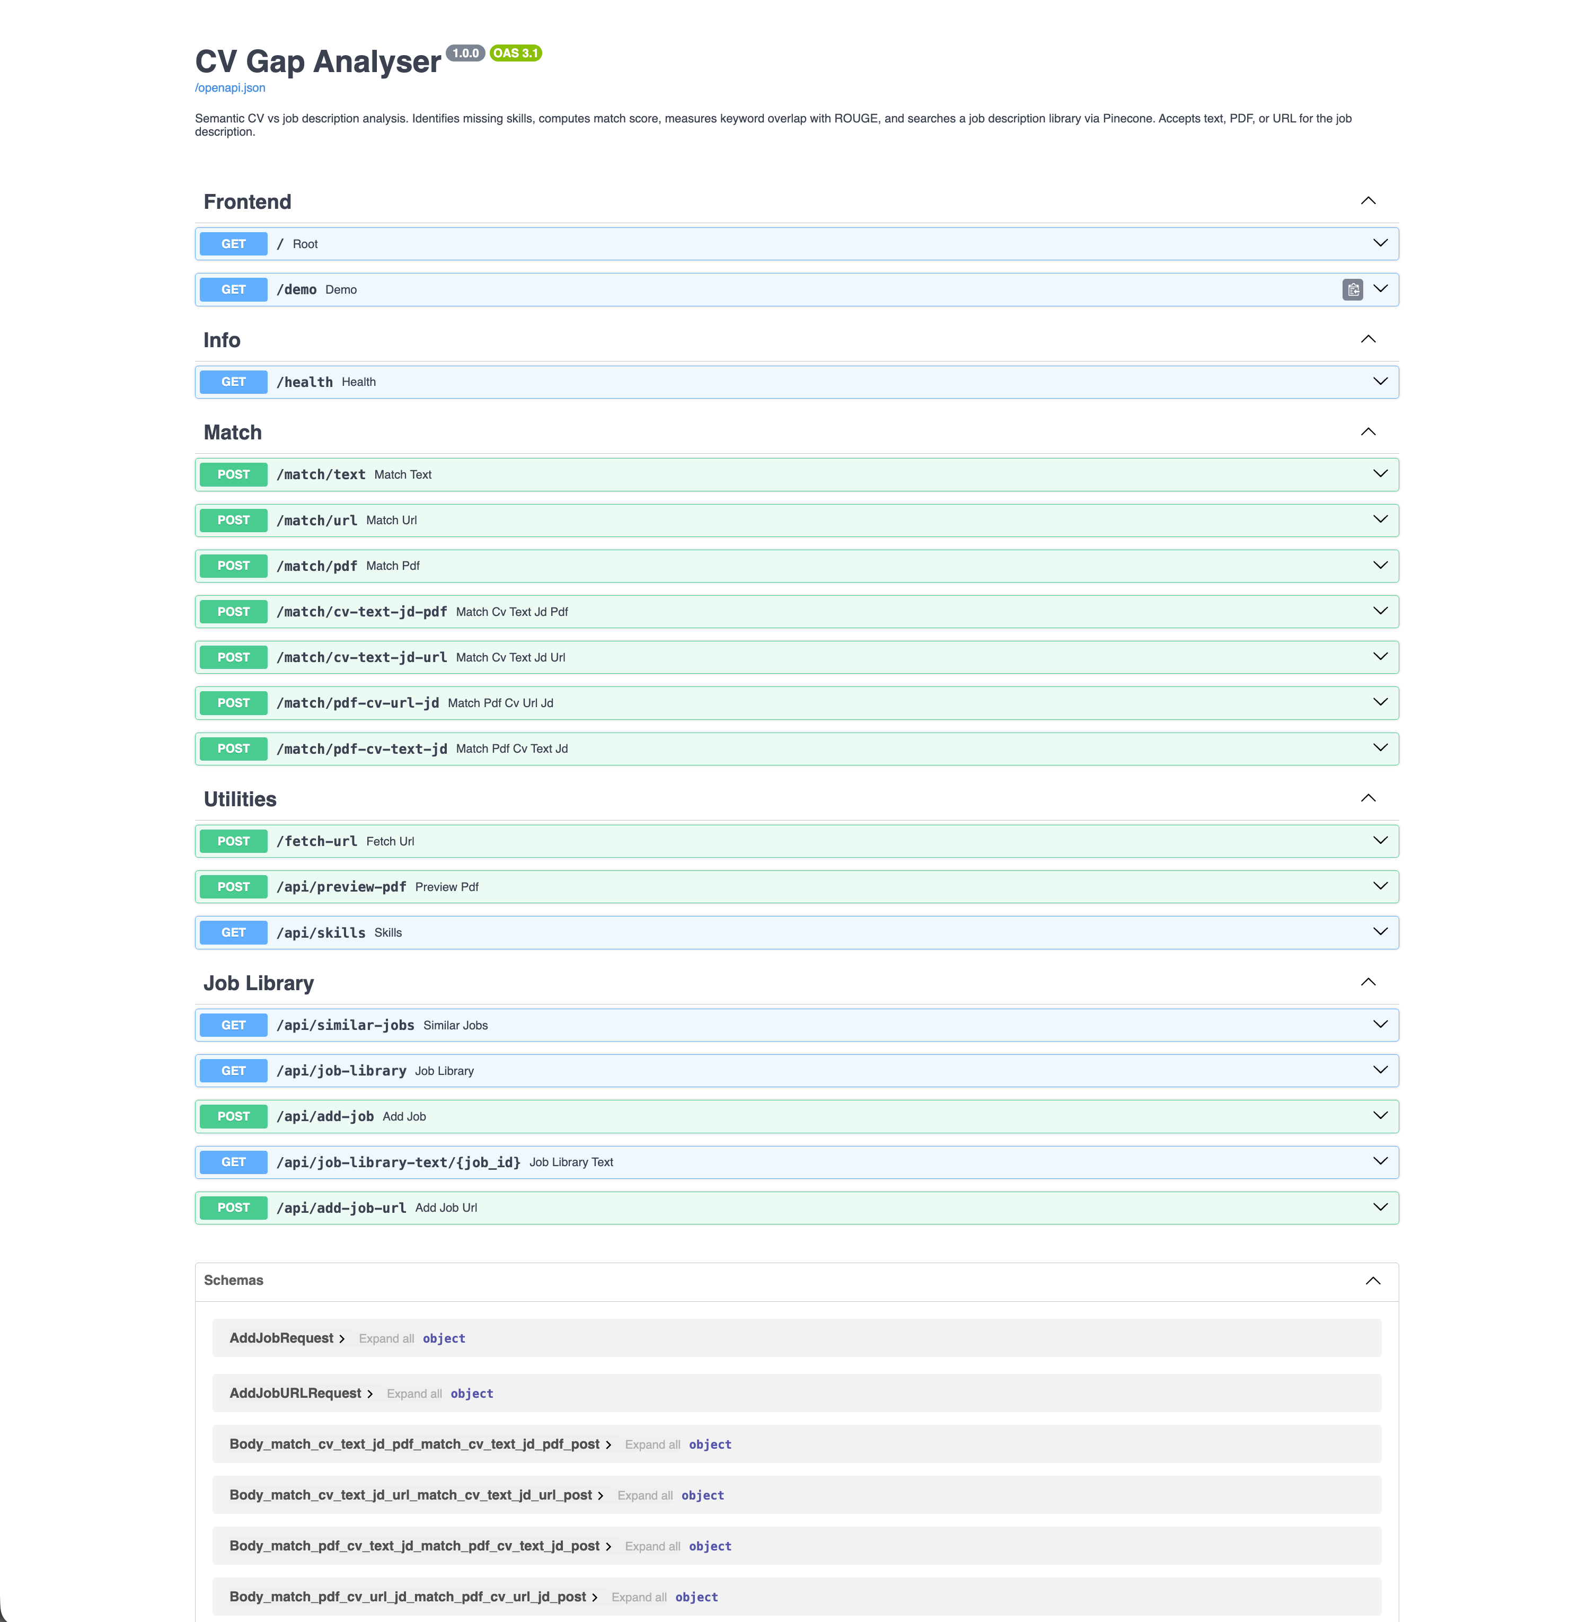Viewport: 1571px width, 1622px height.
Task: Click the Match Pdf Cv Url Jd summary
Action: point(500,703)
